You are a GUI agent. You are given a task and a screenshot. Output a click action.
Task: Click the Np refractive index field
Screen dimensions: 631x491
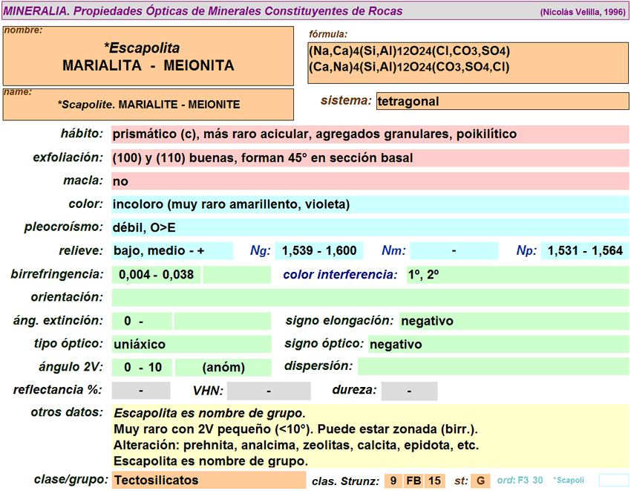pyautogui.click(x=585, y=251)
